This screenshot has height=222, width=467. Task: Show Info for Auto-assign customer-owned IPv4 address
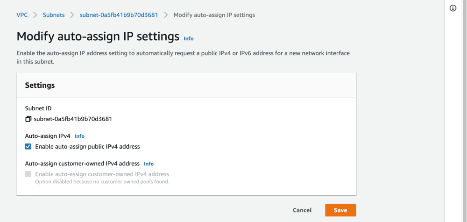pos(149,164)
